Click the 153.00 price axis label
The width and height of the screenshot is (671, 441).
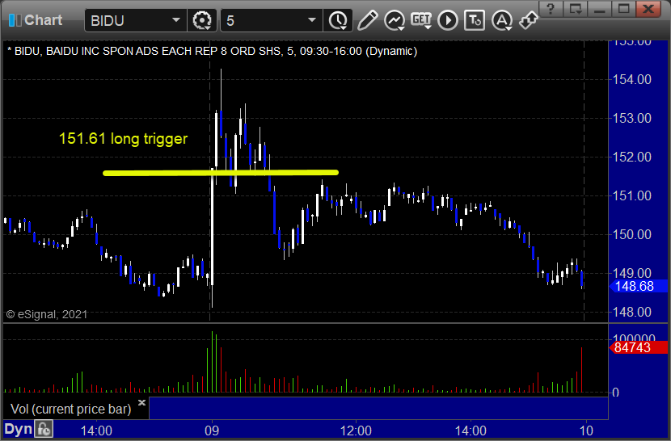(631, 118)
